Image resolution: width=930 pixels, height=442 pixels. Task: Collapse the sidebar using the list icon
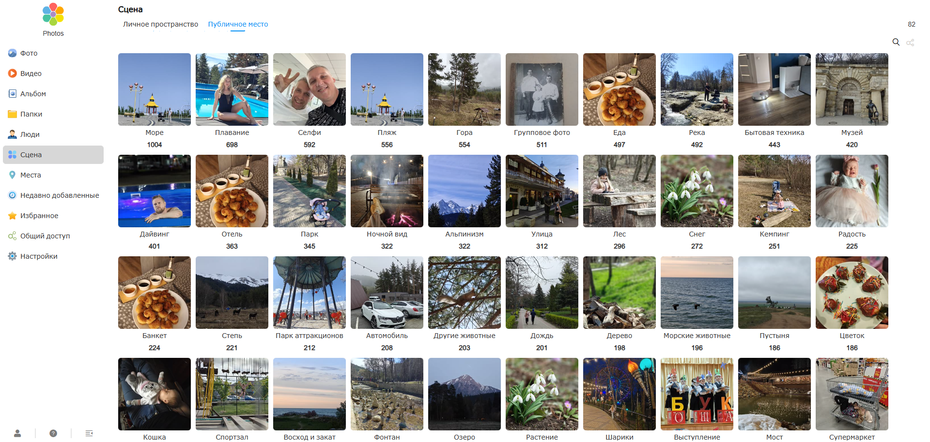tap(89, 433)
